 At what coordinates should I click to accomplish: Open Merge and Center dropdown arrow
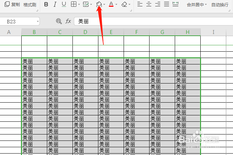[x=206, y=5]
